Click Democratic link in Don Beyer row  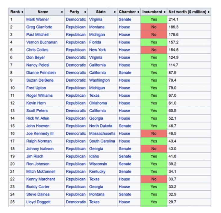tap(76, 58)
